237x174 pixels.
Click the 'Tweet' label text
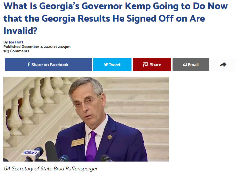115,65
